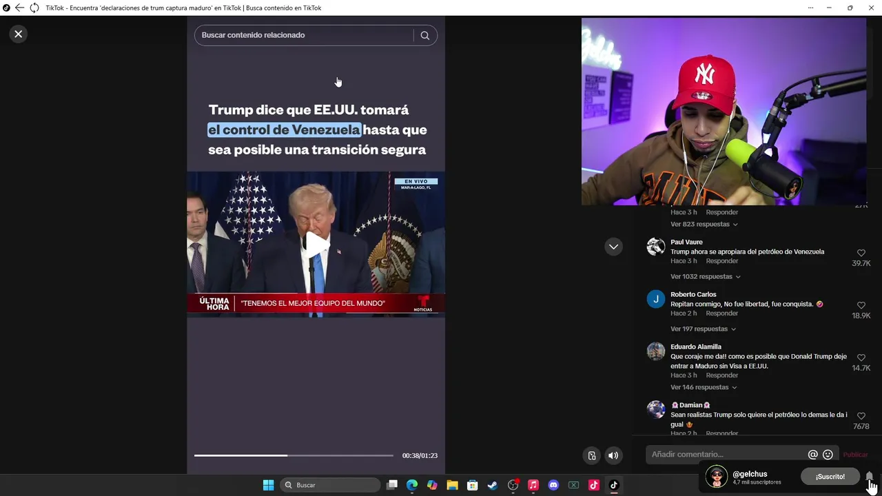Reply to Paul Vaure's comment

(x=721, y=261)
